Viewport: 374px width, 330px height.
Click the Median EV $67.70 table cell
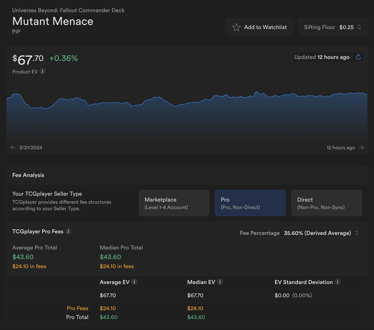point(195,295)
